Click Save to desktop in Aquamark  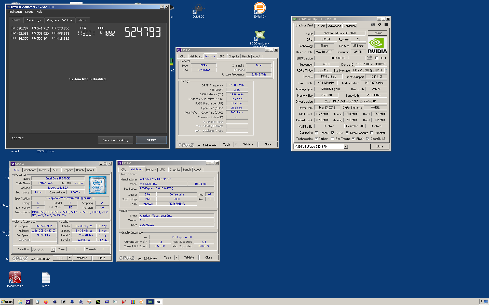tap(116, 140)
